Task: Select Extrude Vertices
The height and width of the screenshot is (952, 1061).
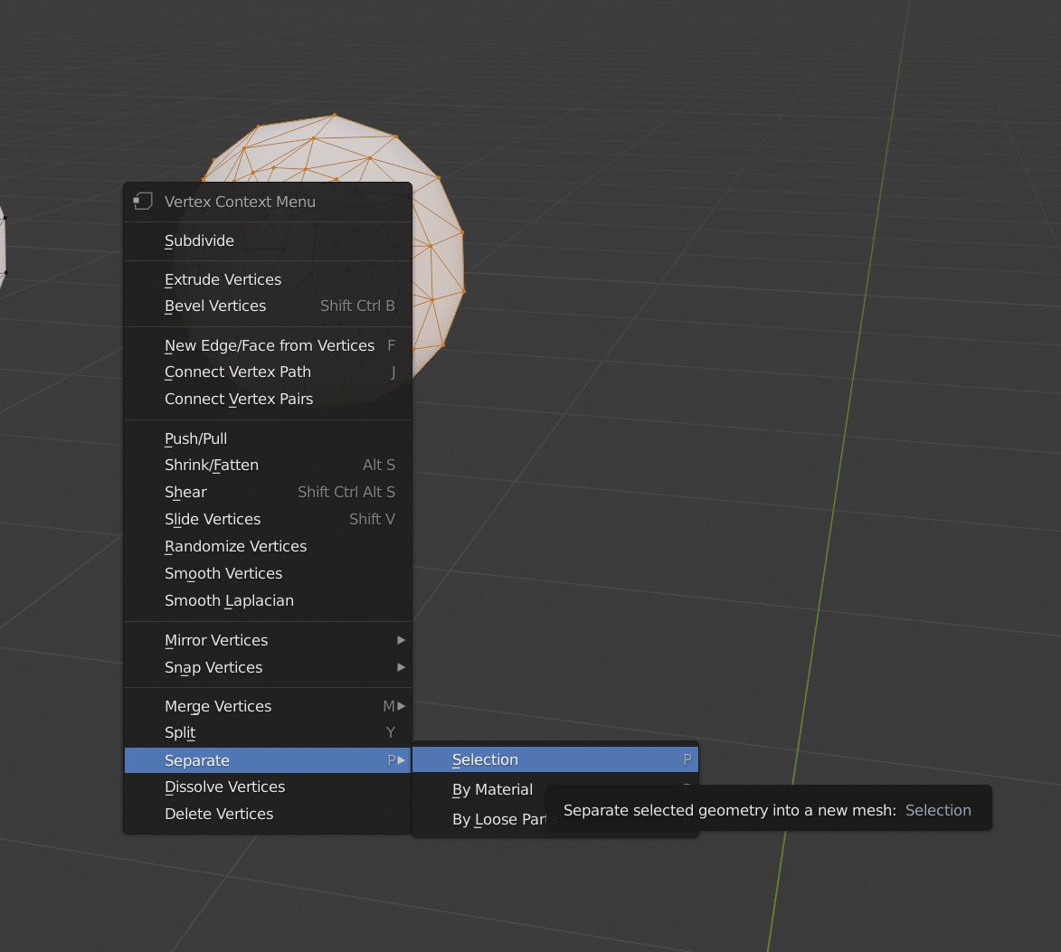Action: pos(268,279)
